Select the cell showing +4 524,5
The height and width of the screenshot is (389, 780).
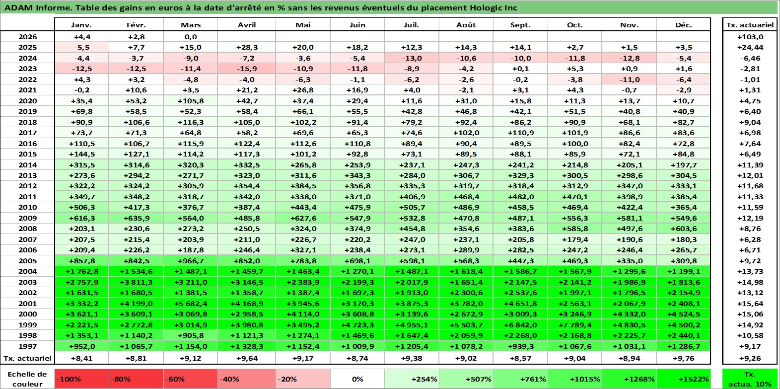click(684, 314)
